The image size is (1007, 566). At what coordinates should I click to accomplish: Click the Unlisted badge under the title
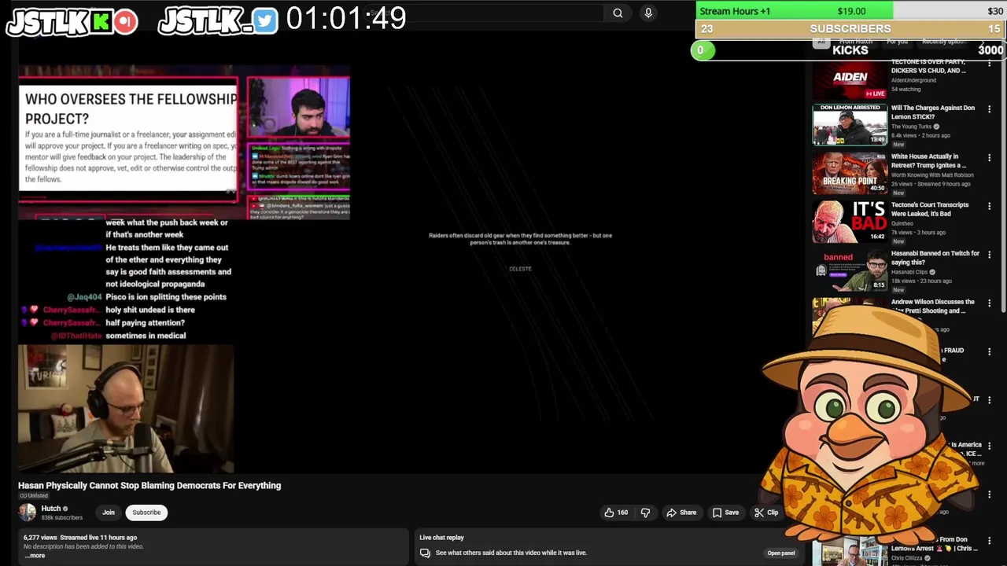coord(33,496)
